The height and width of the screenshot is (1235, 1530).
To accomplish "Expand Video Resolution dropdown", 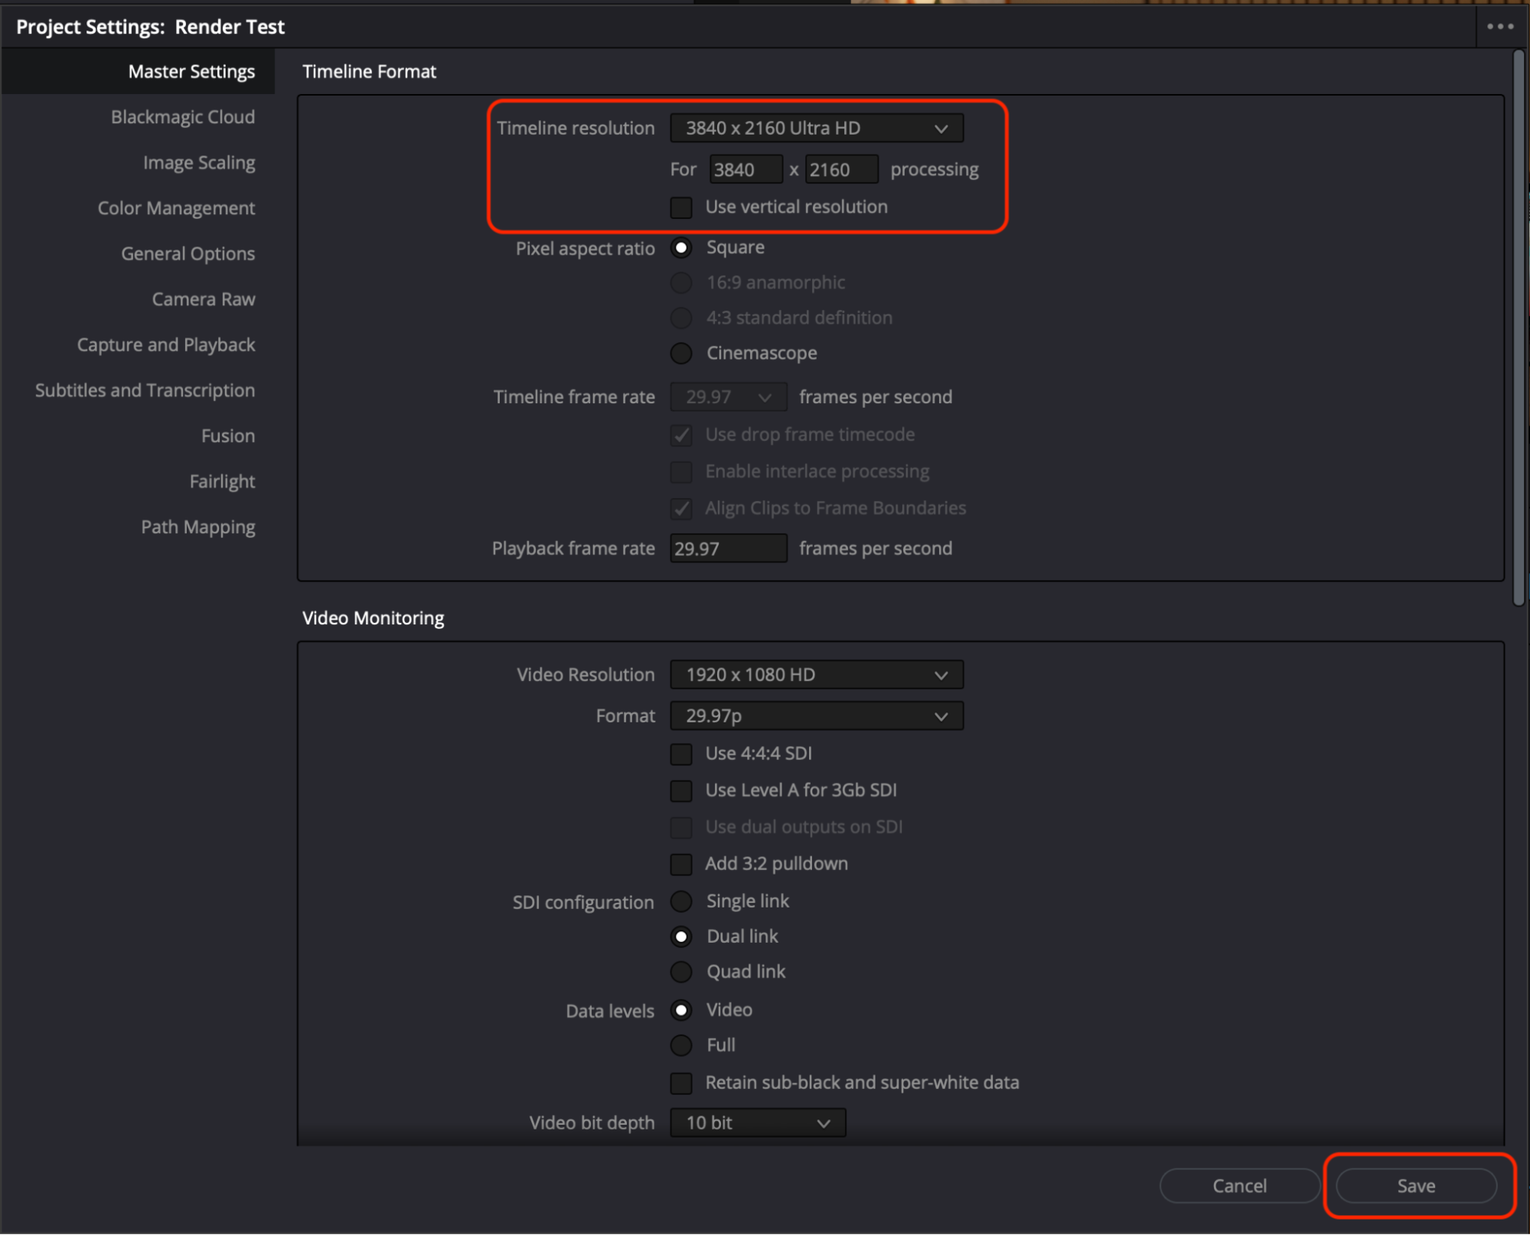I will [x=816, y=675].
